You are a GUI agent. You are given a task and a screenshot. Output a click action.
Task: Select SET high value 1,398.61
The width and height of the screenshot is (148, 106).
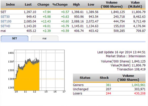click(77, 12)
